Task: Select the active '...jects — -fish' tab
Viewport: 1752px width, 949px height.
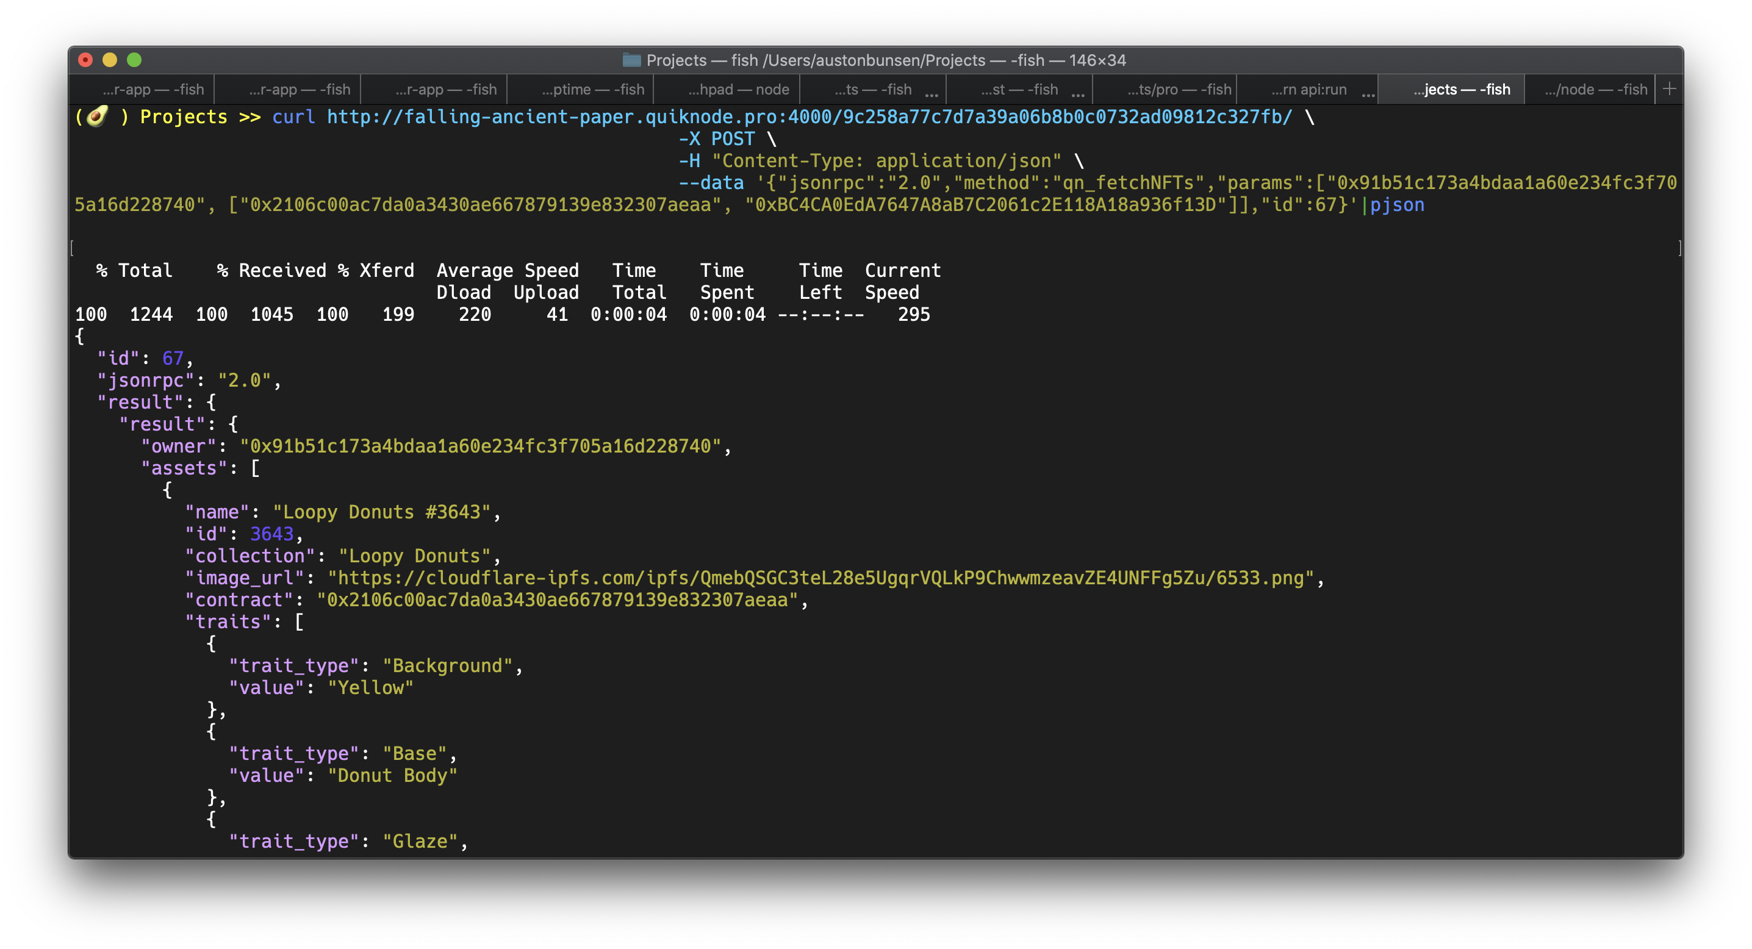Action: click(x=1452, y=89)
